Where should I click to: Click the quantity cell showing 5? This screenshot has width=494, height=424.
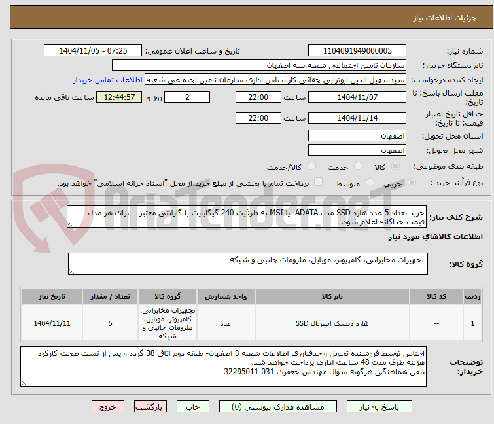coord(110,323)
